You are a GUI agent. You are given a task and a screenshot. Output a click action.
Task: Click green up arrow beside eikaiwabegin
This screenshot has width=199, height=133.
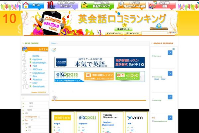(x=30, y=62)
